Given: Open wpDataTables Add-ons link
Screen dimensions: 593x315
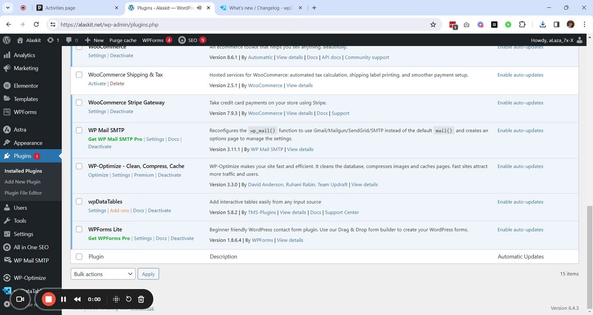Looking at the screenshot, I should 119,210.
